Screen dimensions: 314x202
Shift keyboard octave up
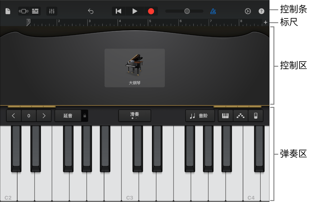44,116
